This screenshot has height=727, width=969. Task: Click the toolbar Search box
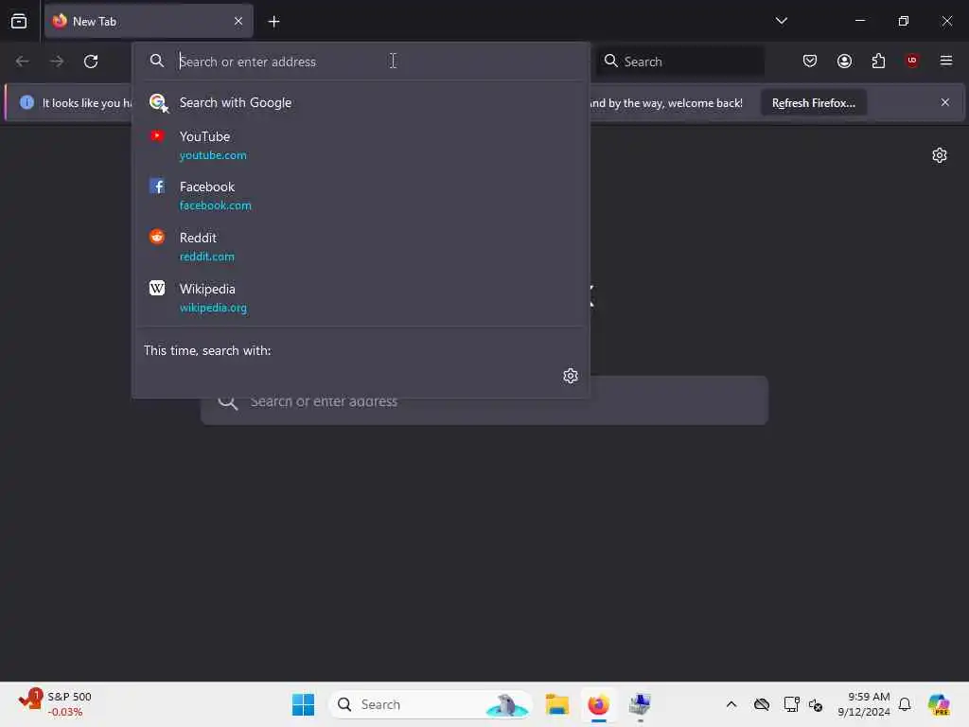679,62
